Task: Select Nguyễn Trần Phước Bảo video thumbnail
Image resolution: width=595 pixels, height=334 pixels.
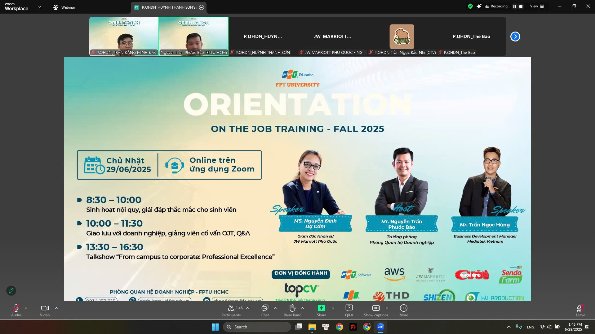Action: (x=193, y=36)
